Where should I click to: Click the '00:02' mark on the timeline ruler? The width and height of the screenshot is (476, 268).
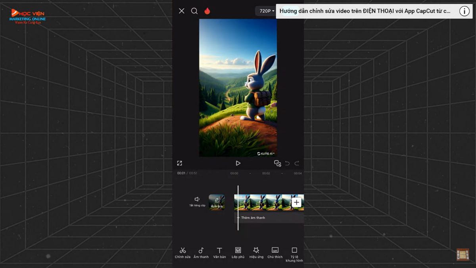[266, 173]
